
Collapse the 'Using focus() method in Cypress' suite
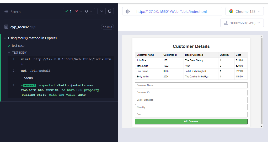(5, 38)
